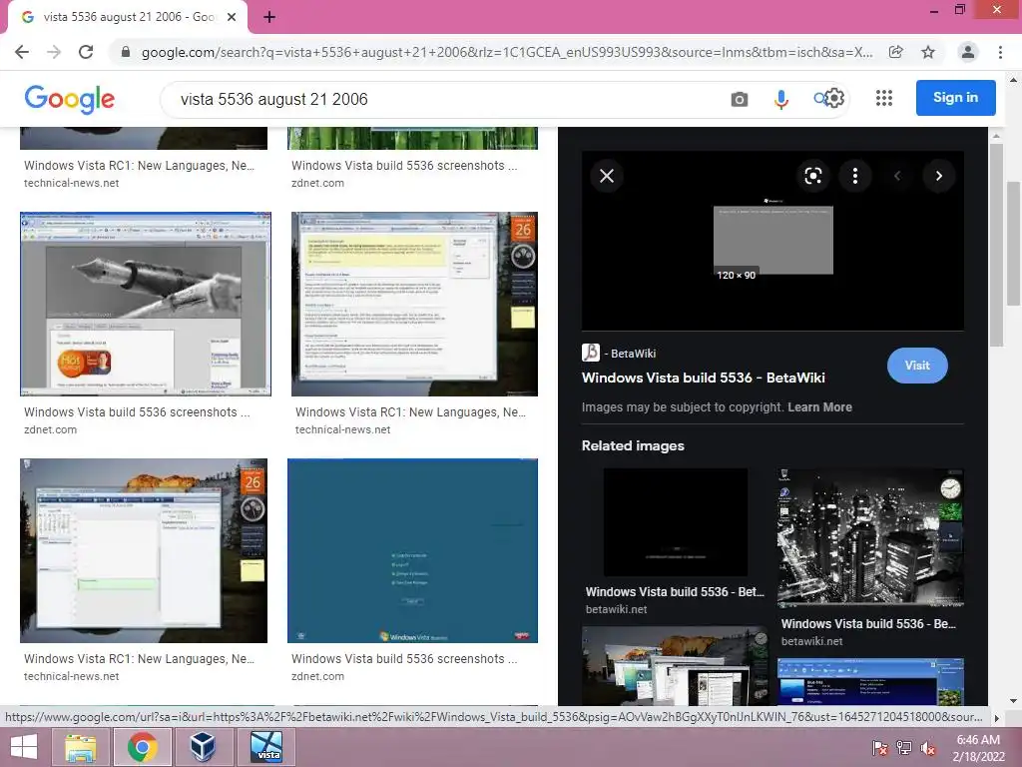The width and height of the screenshot is (1022, 767).
Task: Click the search box with vista 5536 query
Action: [x=443, y=99]
